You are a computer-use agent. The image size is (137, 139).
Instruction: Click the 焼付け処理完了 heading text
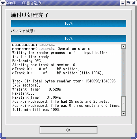pyautogui.click(x=29, y=15)
